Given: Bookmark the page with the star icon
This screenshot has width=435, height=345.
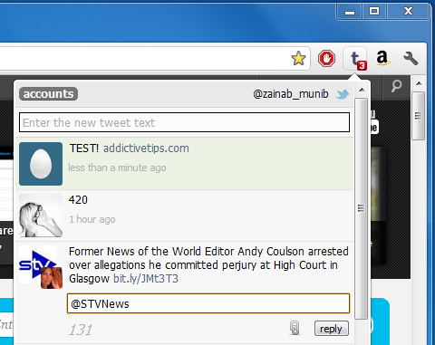Looking at the screenshot, I should pos(298,58).
